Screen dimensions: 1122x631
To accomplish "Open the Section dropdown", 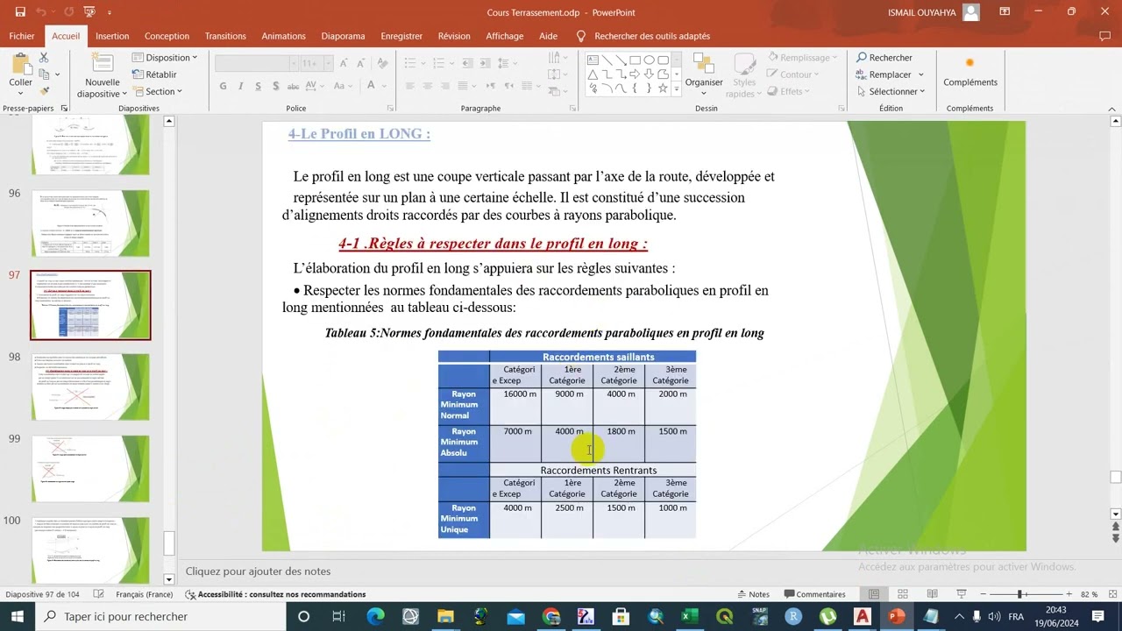I will pos(158,91).
